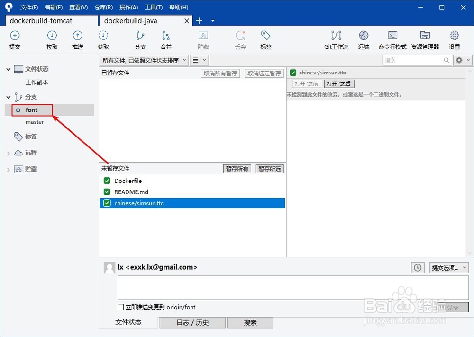
Task: Click the 文件状态 monitor icon in sidebar
Action: click(18, 69)
